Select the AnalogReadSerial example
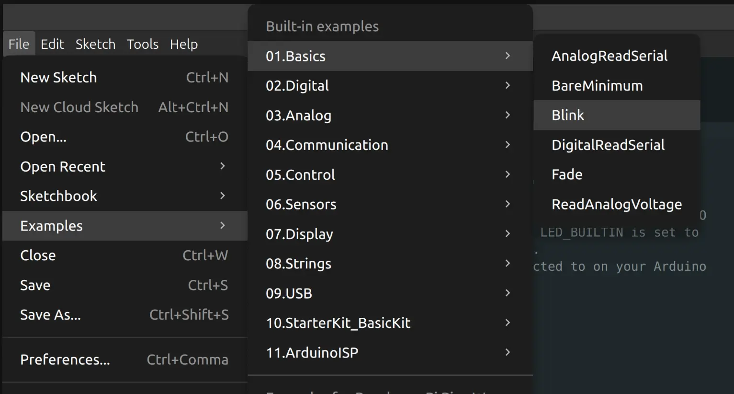This screenshot has width=734, height=394. click(x=610, y=56)
